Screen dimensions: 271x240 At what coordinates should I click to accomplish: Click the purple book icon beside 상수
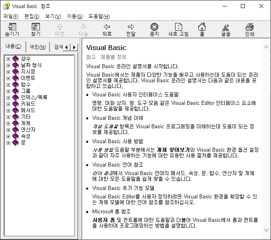[16, 59]
